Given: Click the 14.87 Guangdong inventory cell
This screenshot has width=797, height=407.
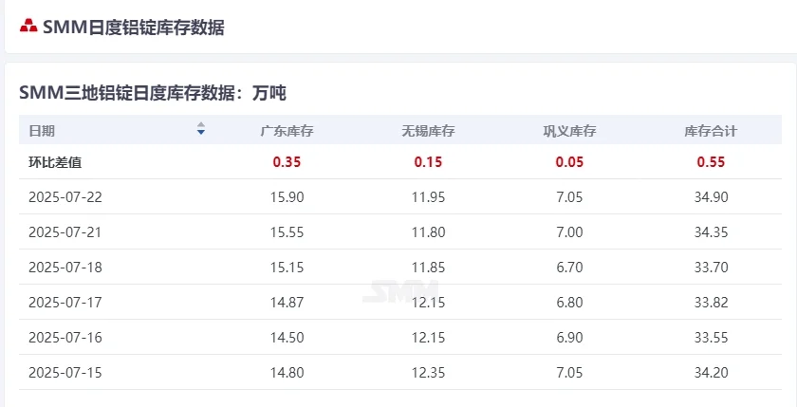Looking at the screenshot, I should click(x=287, y=303).
